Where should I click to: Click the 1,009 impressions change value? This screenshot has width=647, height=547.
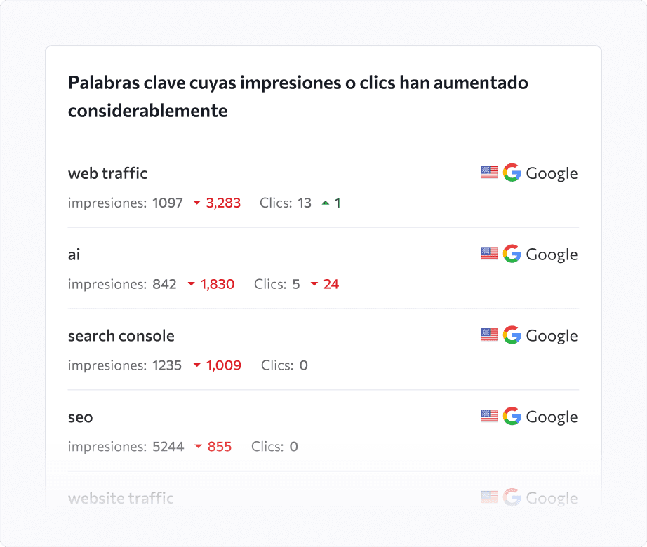click(x=224, y=365)
